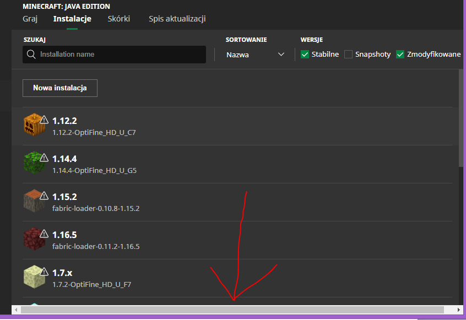Image resolution: width=466 pixels, height=320 pixels.
Task: Select the 1.15.2 installation title
Action: (64, 197)
